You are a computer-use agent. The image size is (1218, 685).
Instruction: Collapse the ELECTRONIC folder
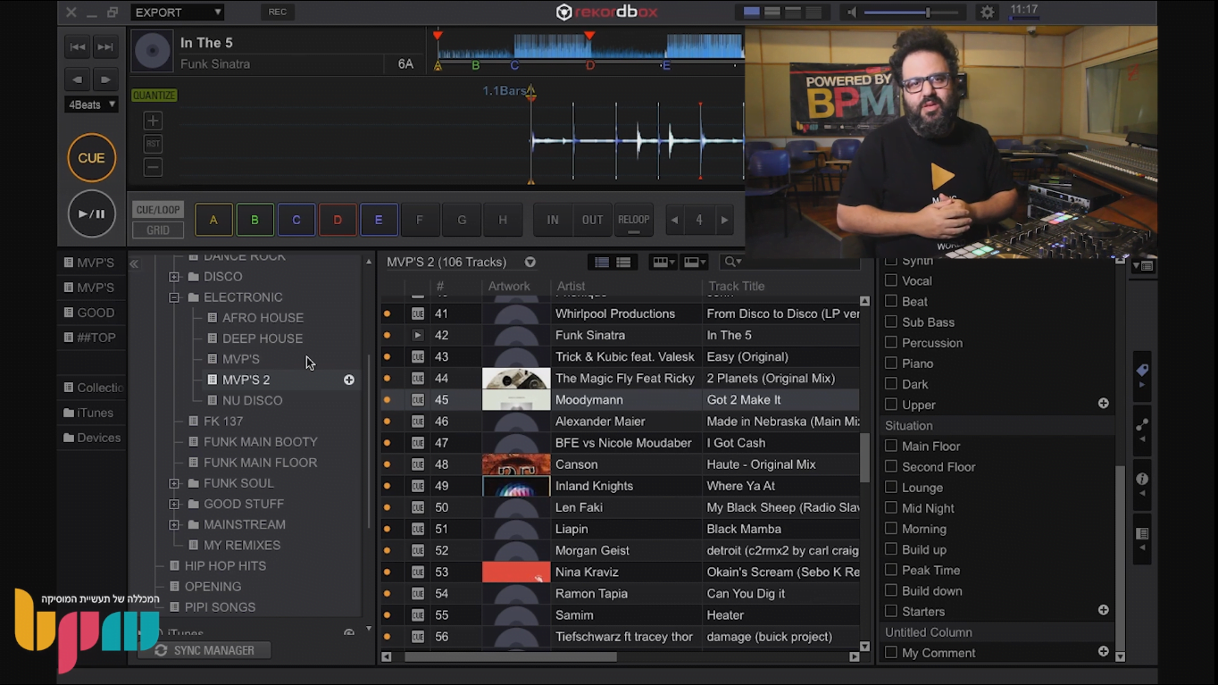click(x=174, y=297)
